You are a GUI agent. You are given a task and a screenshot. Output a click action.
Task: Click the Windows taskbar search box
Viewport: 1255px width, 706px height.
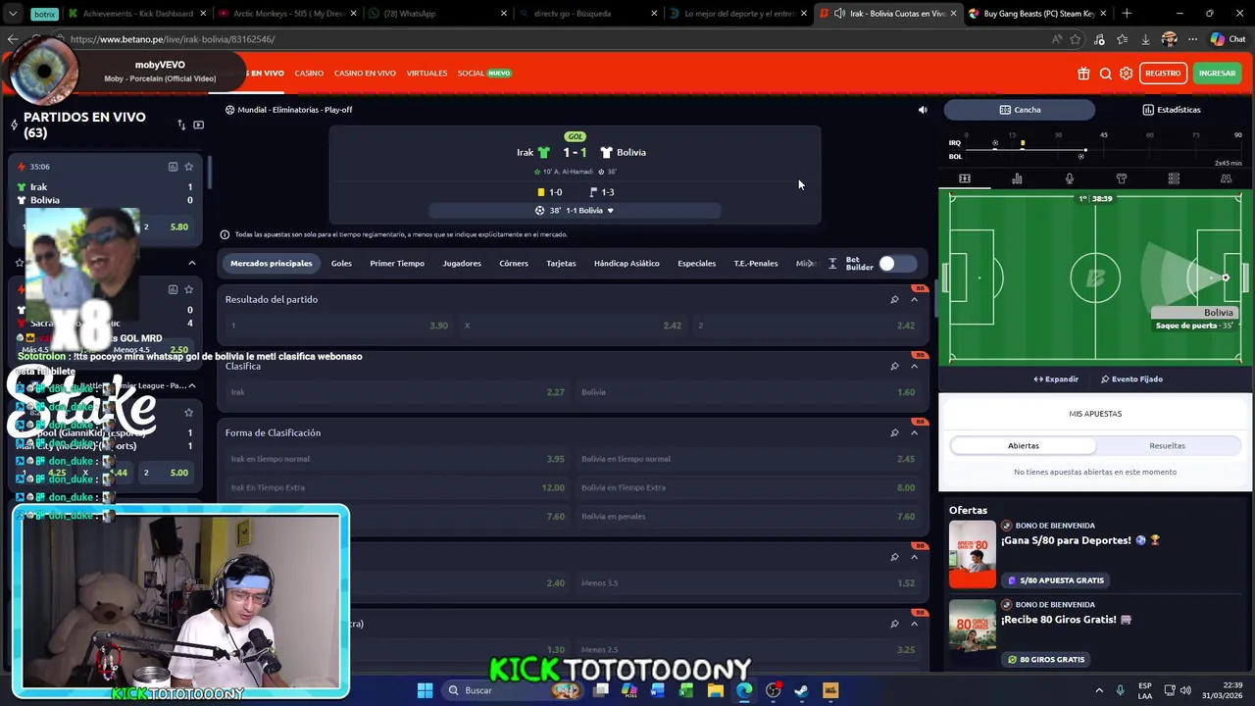(x=511, y=690)
